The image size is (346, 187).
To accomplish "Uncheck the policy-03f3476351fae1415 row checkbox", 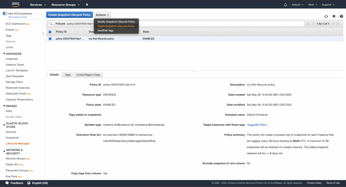I will 50,39.
